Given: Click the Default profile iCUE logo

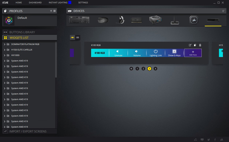Looking at the screenshot, I should click(9, 20).
